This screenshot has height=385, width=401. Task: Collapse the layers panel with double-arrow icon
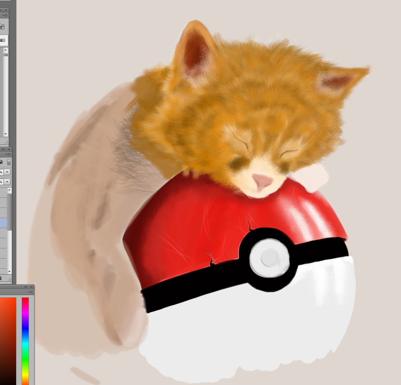(3, 149)
